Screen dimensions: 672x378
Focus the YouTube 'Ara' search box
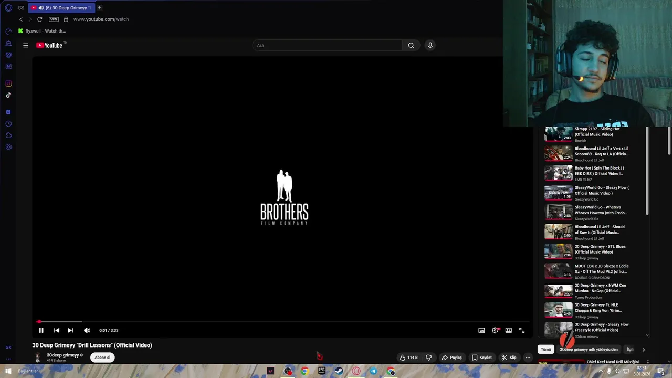click(x=328, y=45)
